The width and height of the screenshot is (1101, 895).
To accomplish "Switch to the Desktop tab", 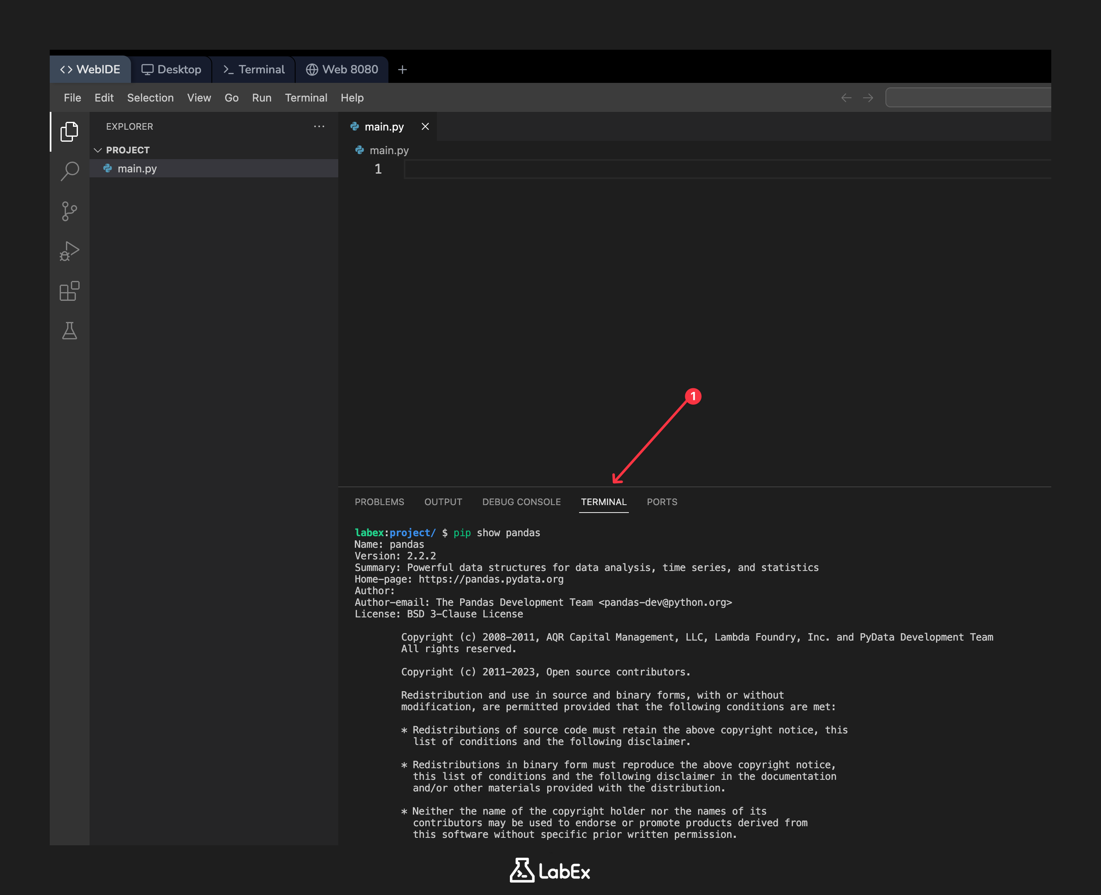I will pos(171,70).
